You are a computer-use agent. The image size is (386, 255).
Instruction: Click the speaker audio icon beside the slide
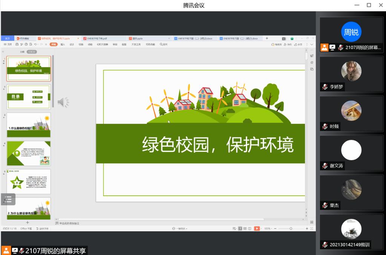tap(63, 102)
